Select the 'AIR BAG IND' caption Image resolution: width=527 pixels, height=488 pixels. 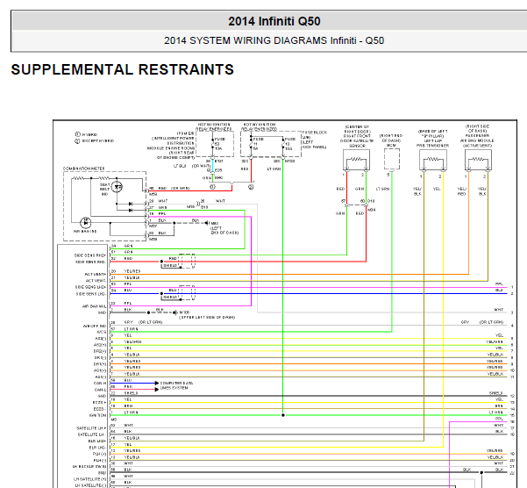click(85, 232)
